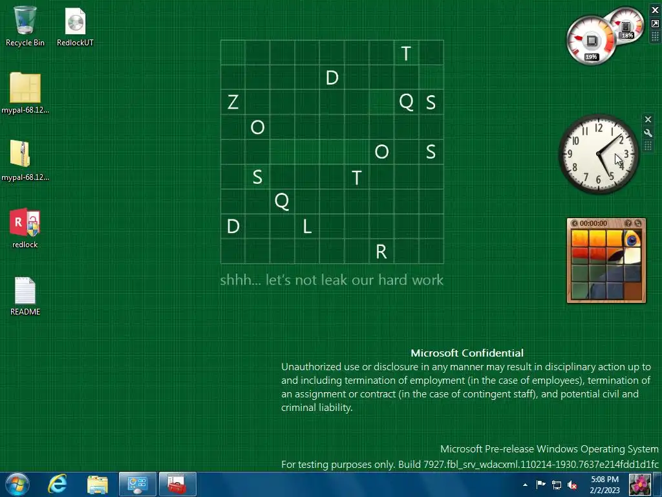Pause the Picture Puzzle timer icon
Image resolution: width=662 pixels, height=497 pixels.
[574, 223]
